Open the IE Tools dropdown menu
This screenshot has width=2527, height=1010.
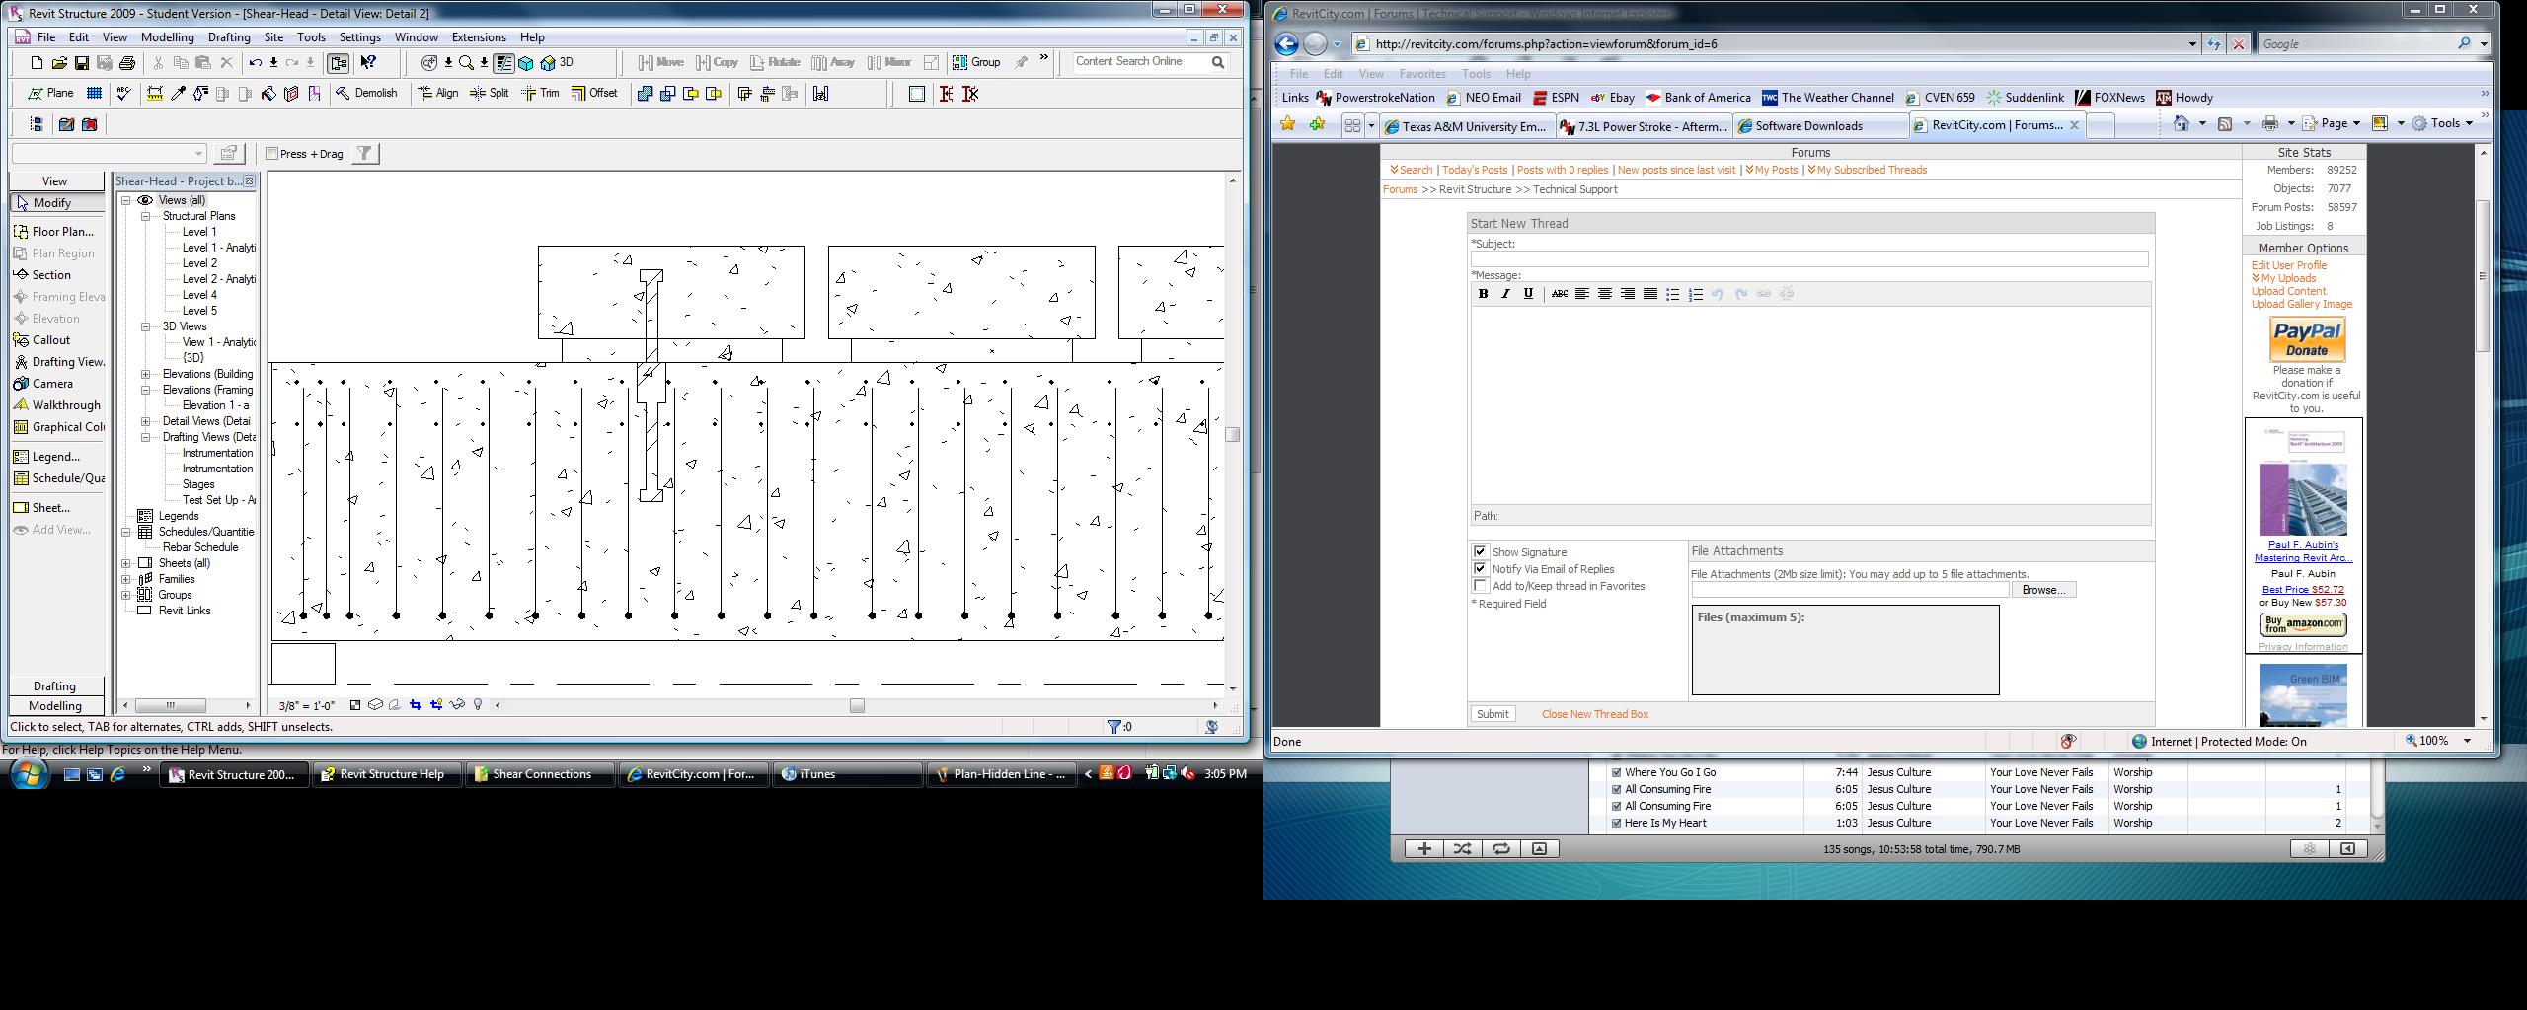[x=2442, y=124]
